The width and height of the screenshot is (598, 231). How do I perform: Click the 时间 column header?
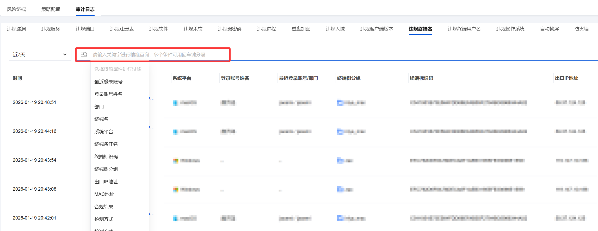(x=17, y=78)
